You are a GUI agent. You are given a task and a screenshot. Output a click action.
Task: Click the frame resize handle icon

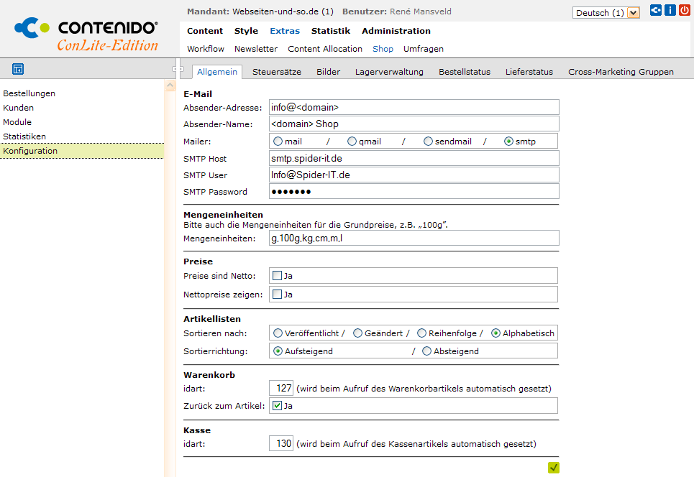175,70
